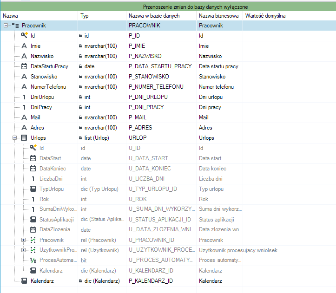Click the integer icon for SumaDniWyko...

click(x=33, y=209)
